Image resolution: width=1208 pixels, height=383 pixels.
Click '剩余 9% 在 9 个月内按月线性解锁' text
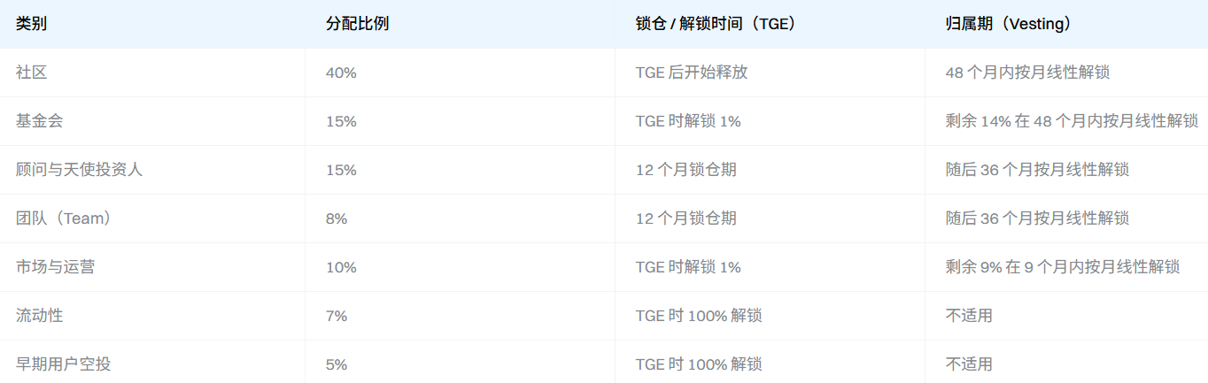pos(1063,267)
